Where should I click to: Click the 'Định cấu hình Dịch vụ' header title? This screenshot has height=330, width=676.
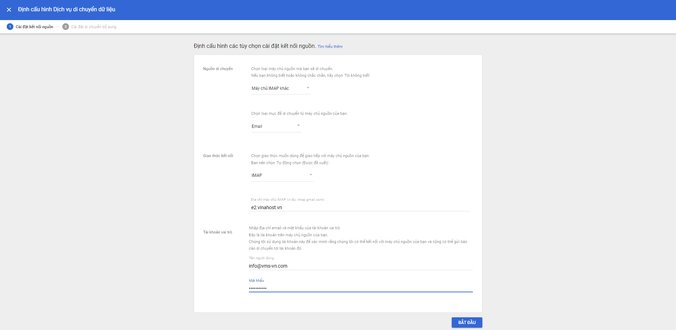pyautogui.click(x=67, y=10)
